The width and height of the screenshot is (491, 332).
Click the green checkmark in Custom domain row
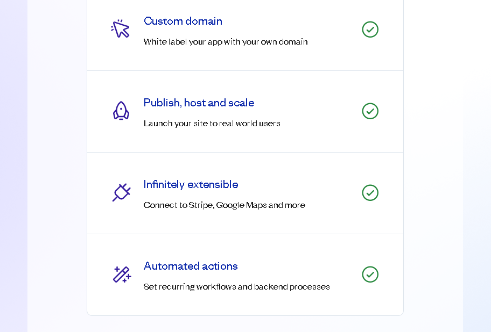click(x=370, y=30)
